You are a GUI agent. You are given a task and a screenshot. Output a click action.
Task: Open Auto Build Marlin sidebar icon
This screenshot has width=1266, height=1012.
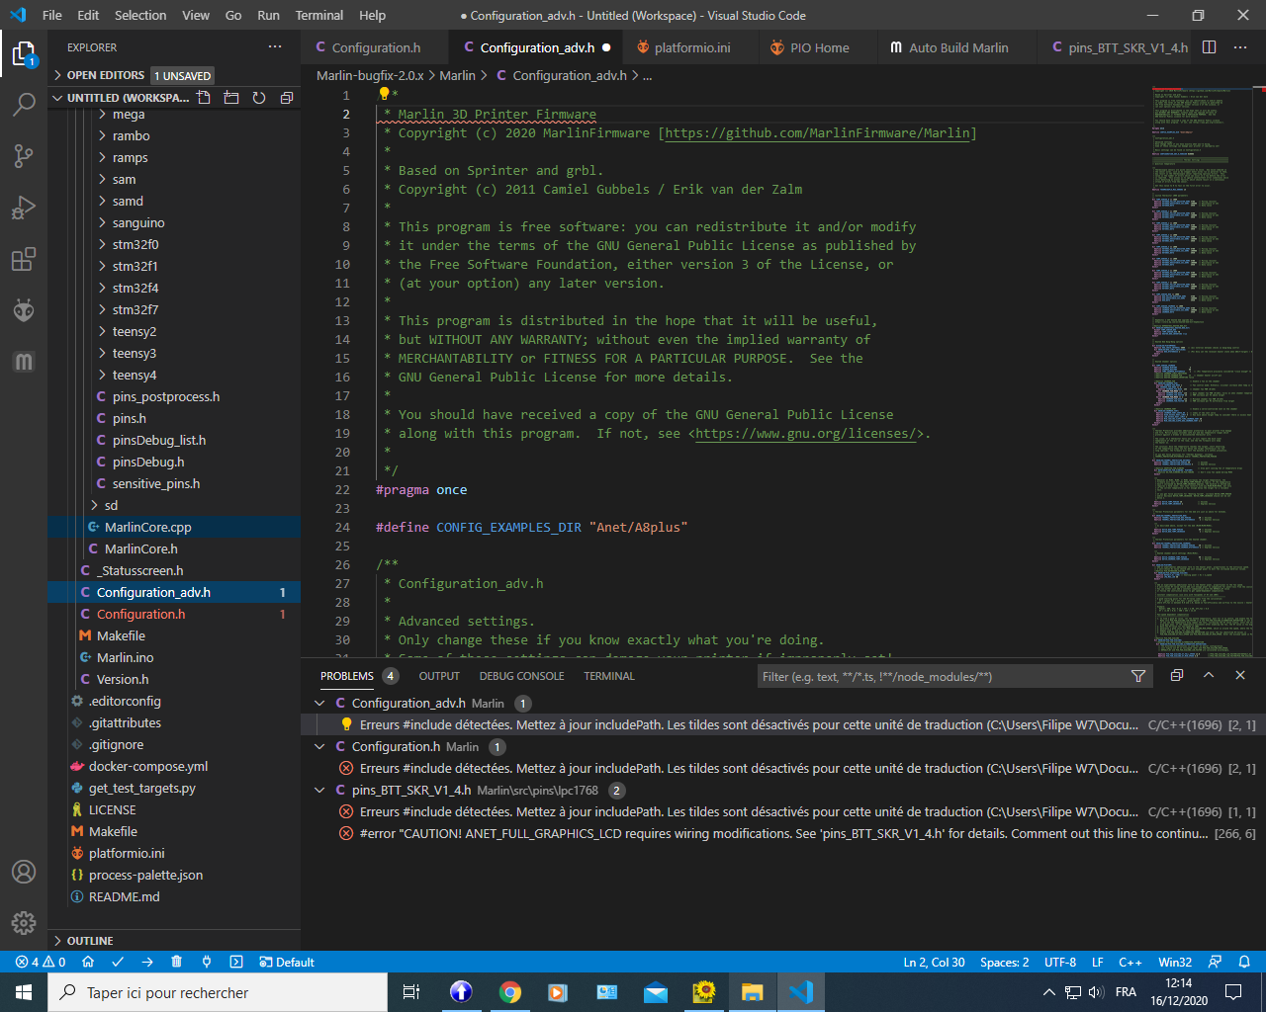(24, 362)
